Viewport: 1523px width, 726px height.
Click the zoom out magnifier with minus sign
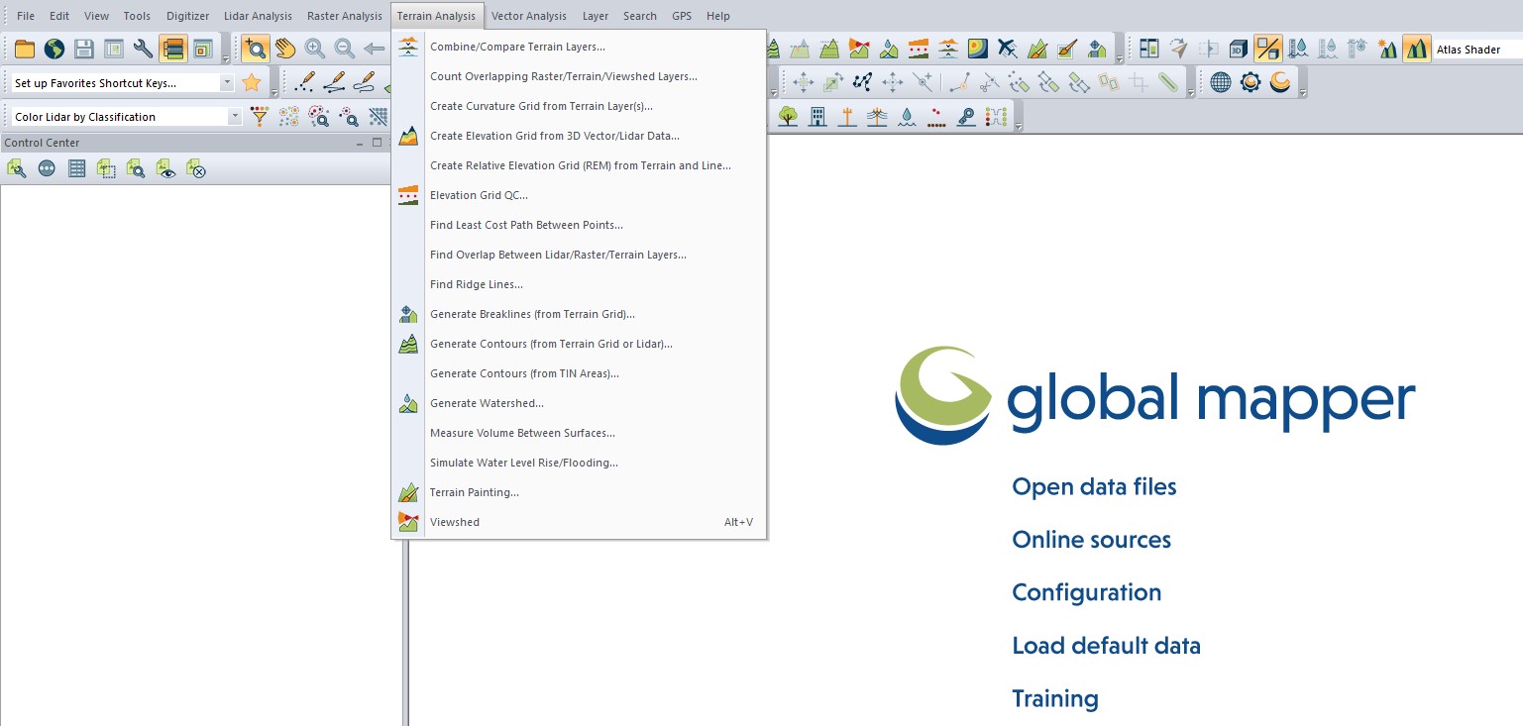[345, 49]
